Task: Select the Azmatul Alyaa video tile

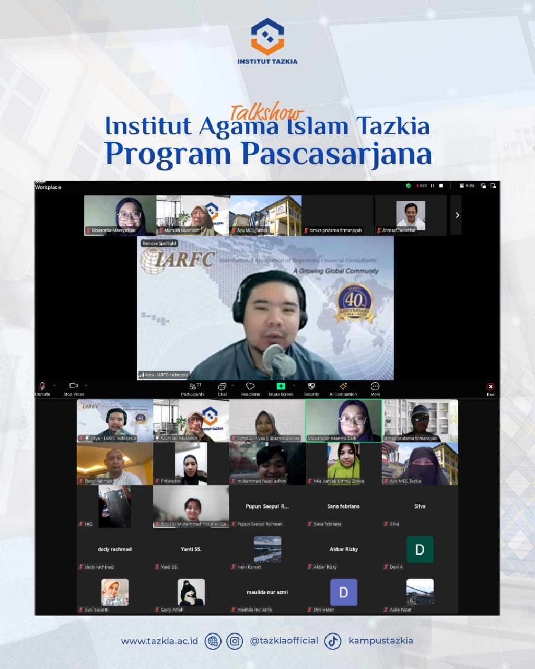Action: click(267, 421)
